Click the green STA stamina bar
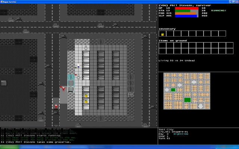Viewport: 239px width, 149px height. (x=183, y=11)
